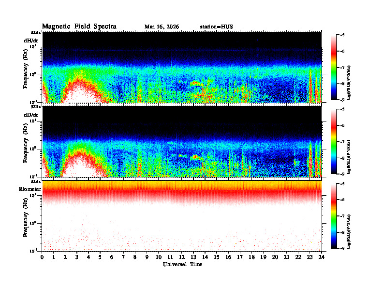This screenshot has width=383, height=295.
Task: Click the "-5" value on Riometer color scale
Action: coord(342,184)
